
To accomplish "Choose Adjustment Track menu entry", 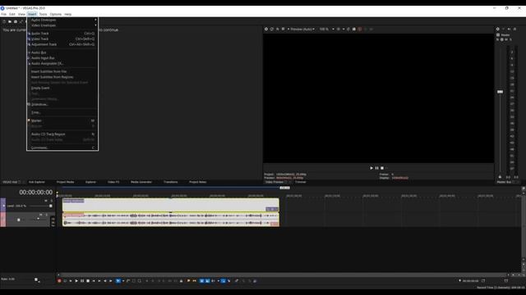I will [x=62, y=44].
